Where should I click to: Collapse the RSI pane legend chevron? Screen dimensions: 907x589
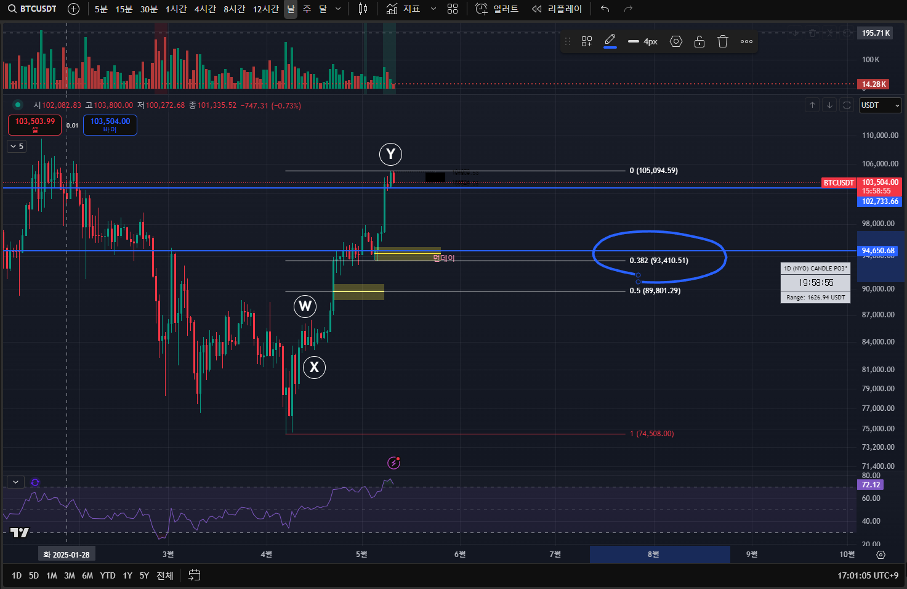pos(15,482)
